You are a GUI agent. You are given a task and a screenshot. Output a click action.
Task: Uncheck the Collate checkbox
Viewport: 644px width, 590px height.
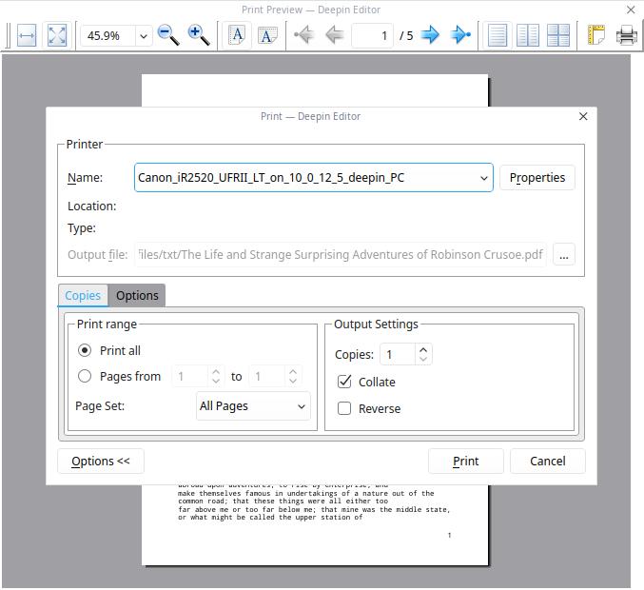pyautogui.click(x=344, y=382)
